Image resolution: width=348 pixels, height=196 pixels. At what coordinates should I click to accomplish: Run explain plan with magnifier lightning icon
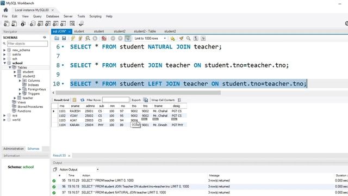click(88, 39)
